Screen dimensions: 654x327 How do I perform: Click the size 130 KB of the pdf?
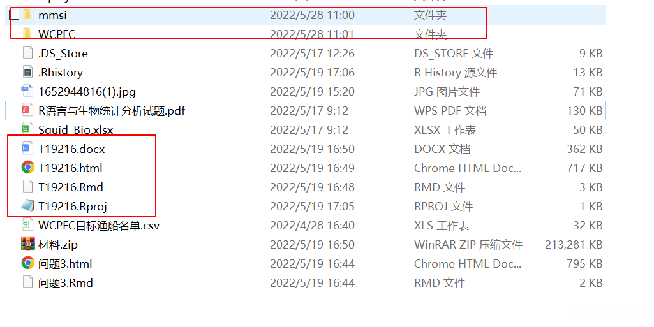coord(584,111)
